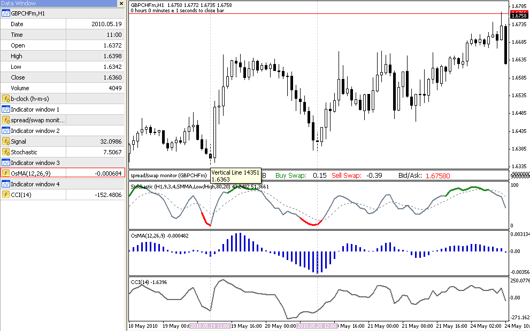Image resolution: width=530 pixels, height=331 pixels.
Task: Click the Indicator window 1 icon
Action: (6, 109)
